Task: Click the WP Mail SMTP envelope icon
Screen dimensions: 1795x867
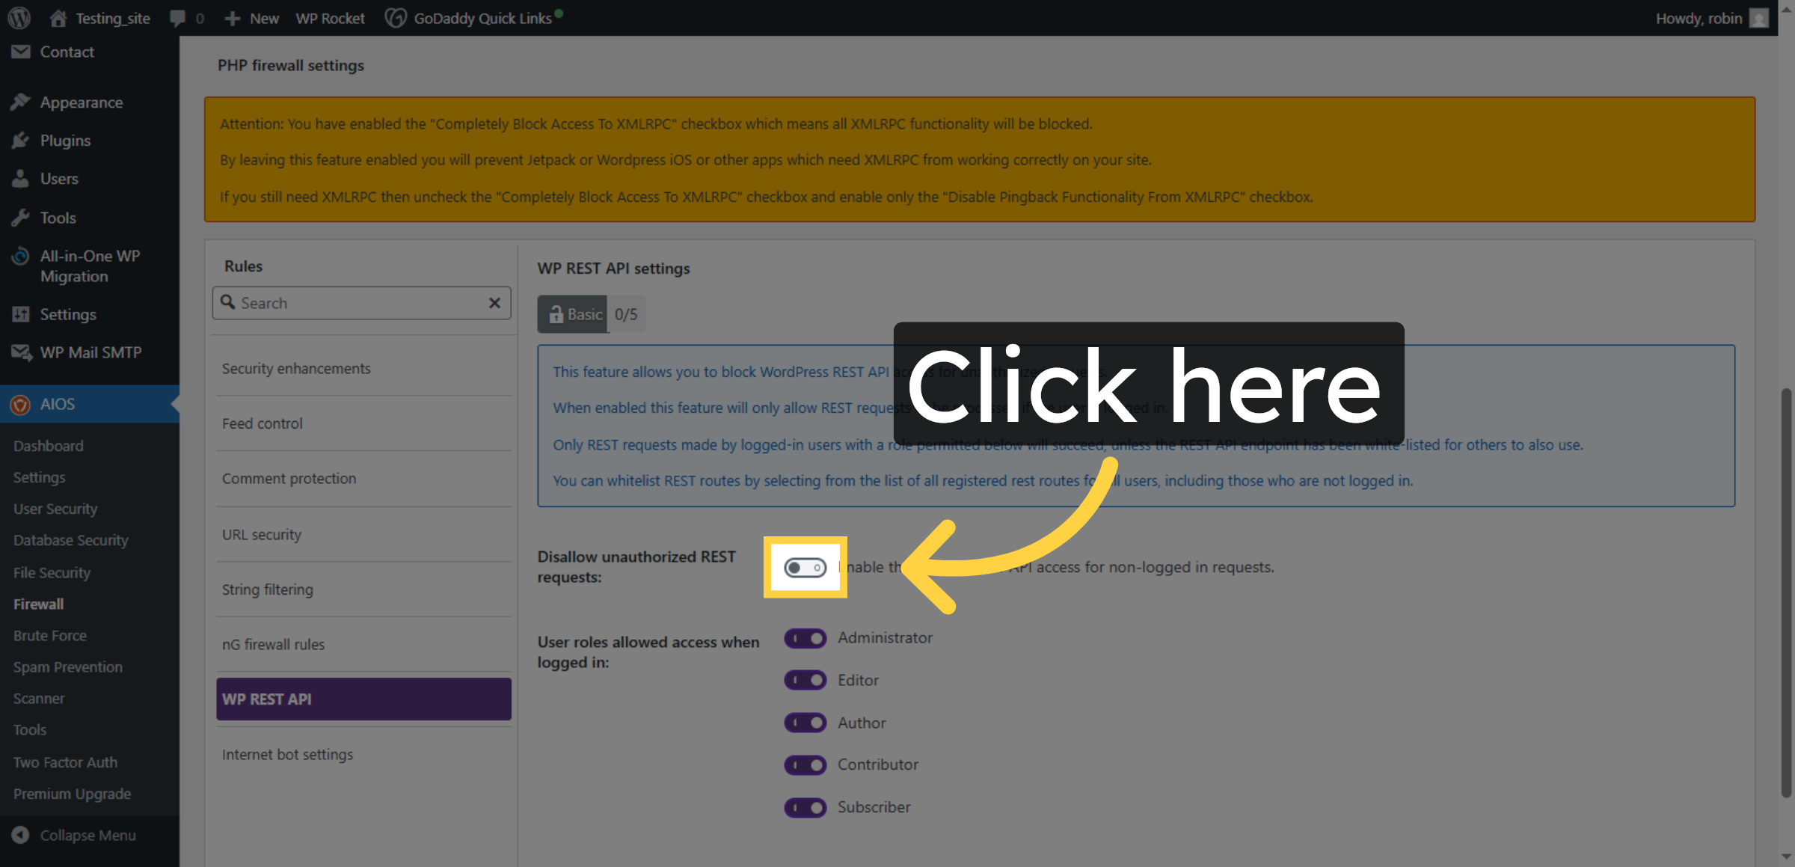Action: click(x=21, y=352)
